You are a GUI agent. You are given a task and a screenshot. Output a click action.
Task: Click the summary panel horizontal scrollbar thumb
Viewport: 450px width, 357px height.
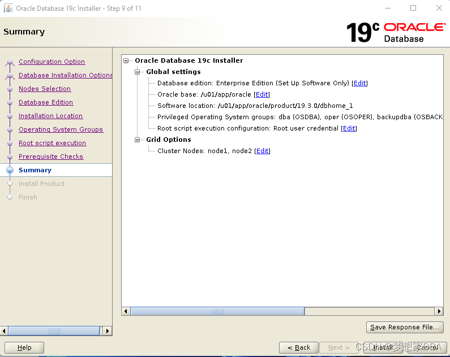(217, 311)
